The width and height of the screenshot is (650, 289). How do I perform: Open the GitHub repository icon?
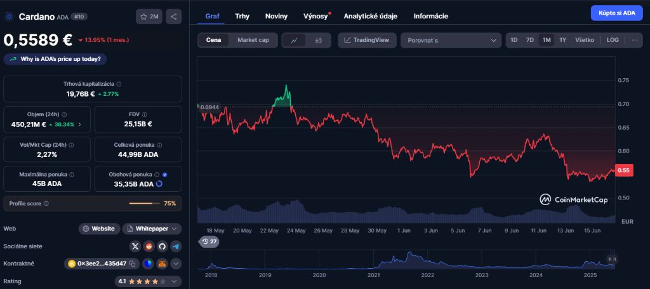(162, 246)
